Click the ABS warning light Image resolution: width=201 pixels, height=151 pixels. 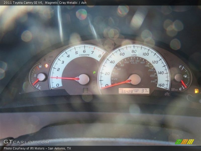click(51, 57)
